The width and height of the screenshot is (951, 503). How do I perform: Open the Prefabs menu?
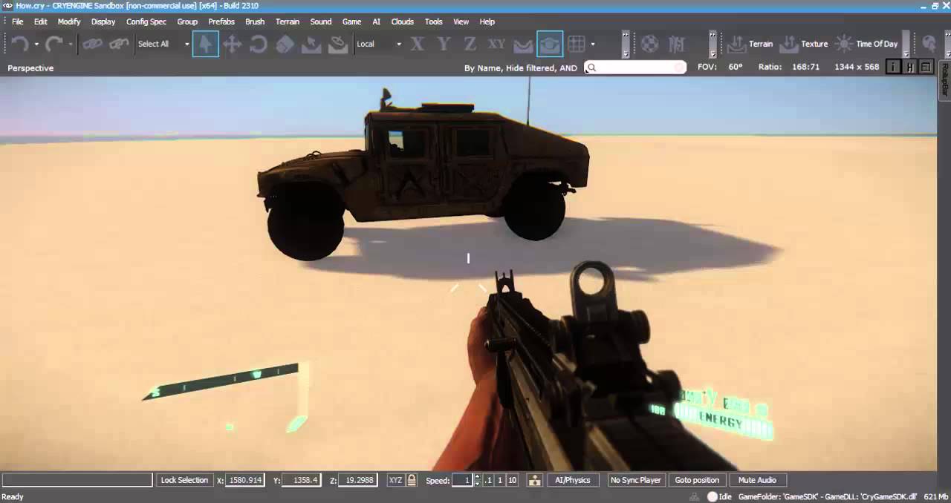(221, 22)
